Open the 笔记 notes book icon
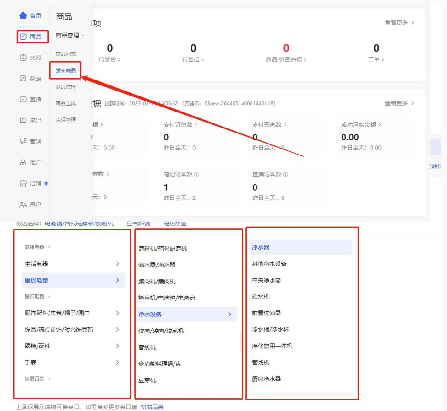 [x=23, y=121]
